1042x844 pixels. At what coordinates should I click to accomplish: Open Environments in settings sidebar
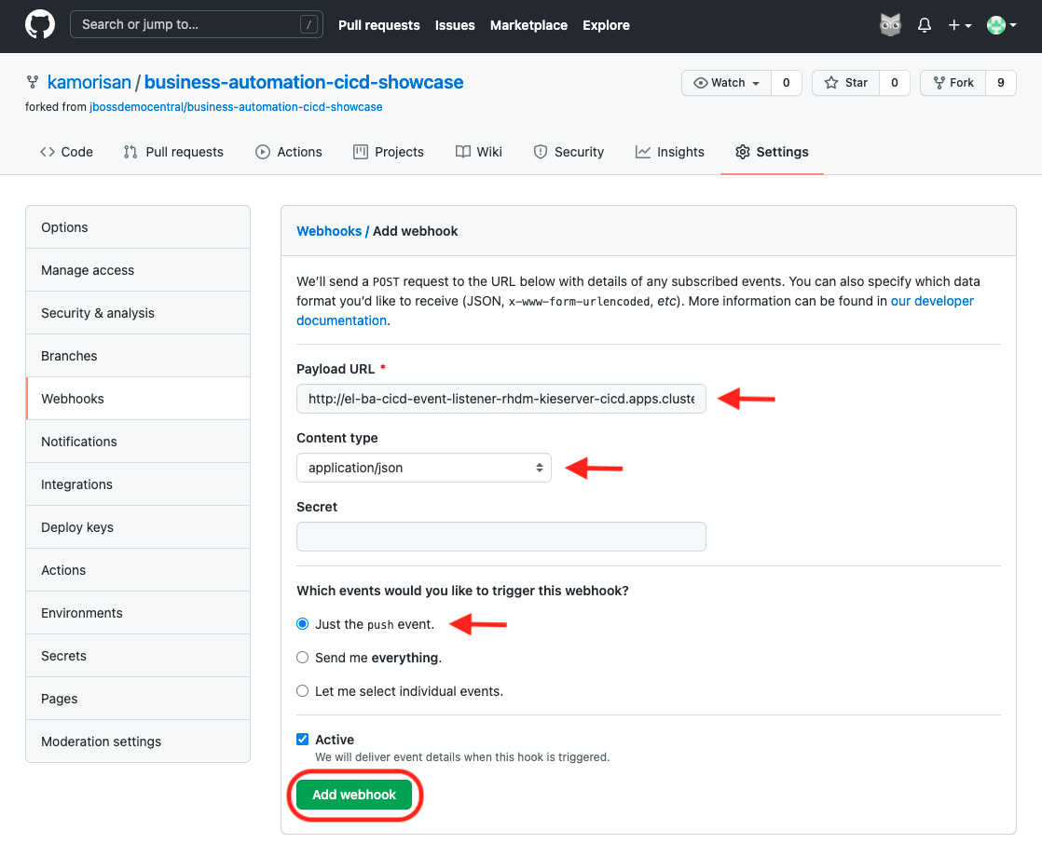[138, 613]
